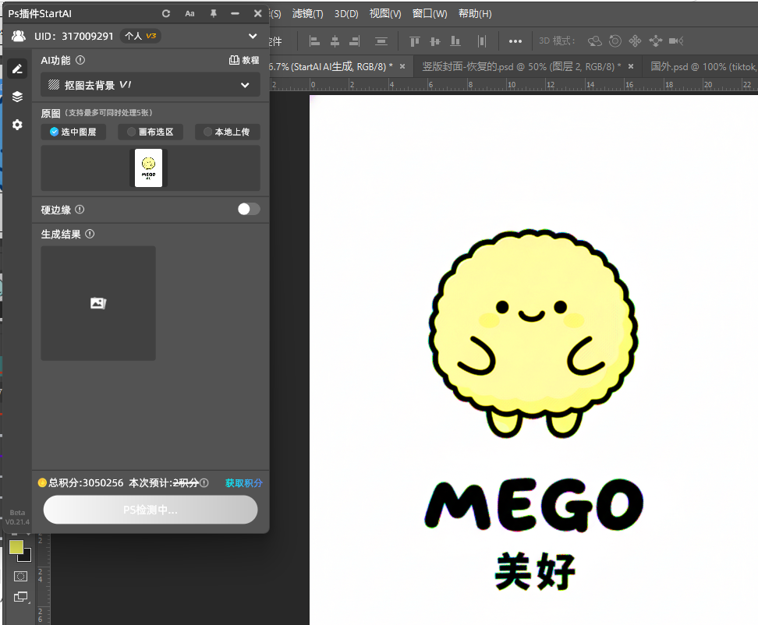Click the AI功能 info icon
Screen dimensions: 758x625
pos(81,60)
